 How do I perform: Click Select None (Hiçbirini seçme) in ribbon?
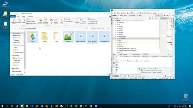click(x=93, y=21)
